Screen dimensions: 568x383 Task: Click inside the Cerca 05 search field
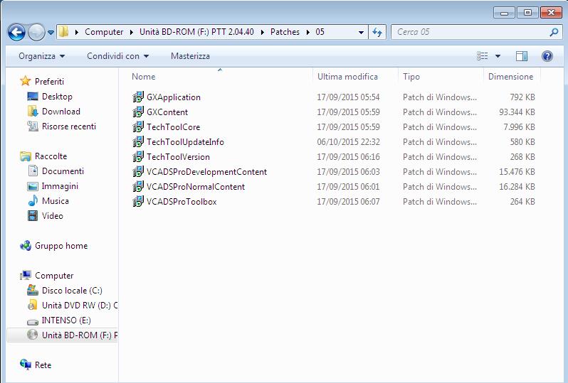point(470,32)
